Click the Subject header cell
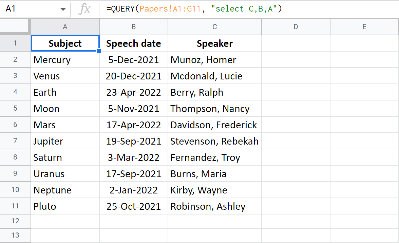Screen dimensions: 399x243 click(65, 43)
